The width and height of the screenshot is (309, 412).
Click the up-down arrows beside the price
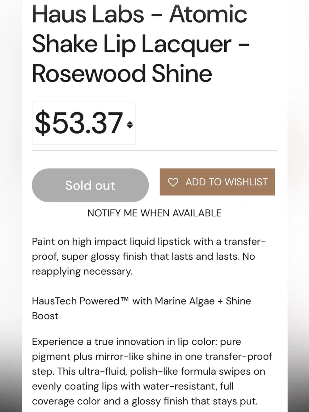click(x=130, y=125)
